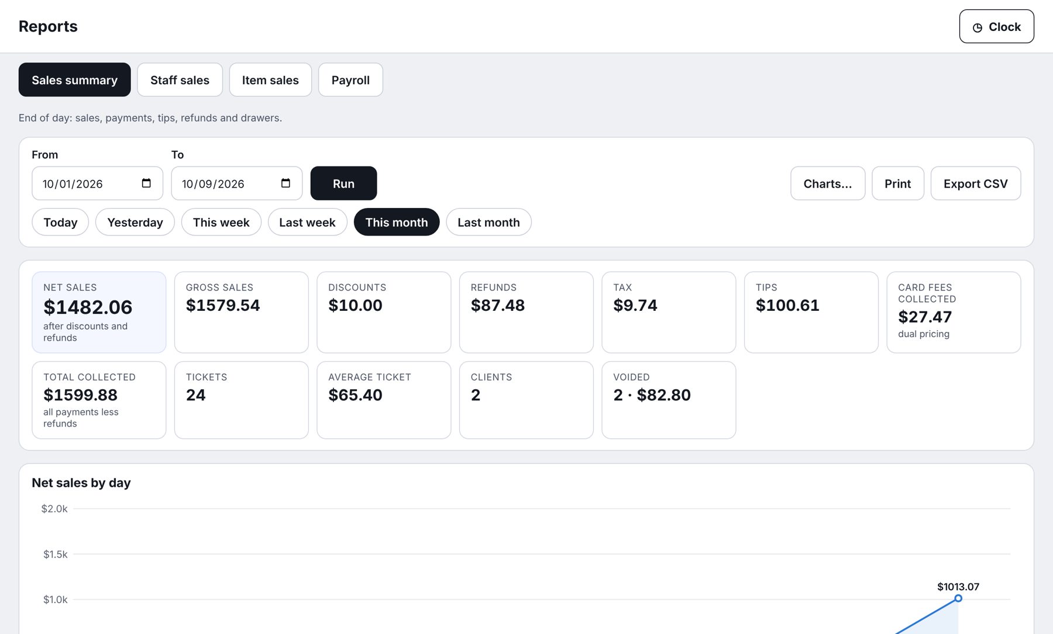Screen dimensions: 1053x634
Task: Open the To date calendar picker icon
Action: [285, 183]
